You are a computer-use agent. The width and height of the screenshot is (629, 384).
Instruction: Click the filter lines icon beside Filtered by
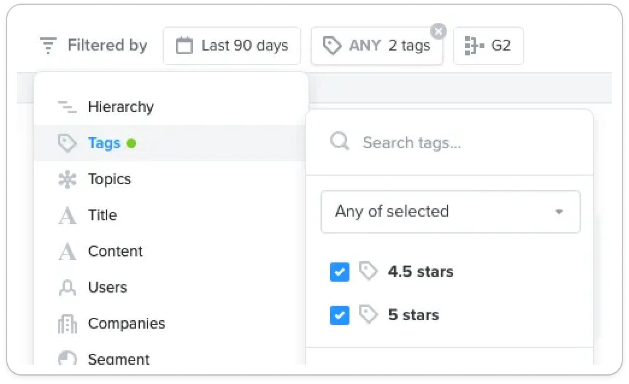(48, 45)
